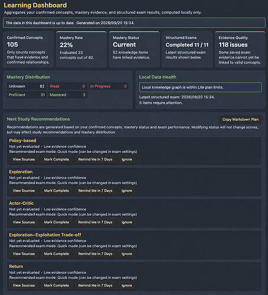Ignore the Exploration recommendation
268x295 pixels.
[127, 191]
